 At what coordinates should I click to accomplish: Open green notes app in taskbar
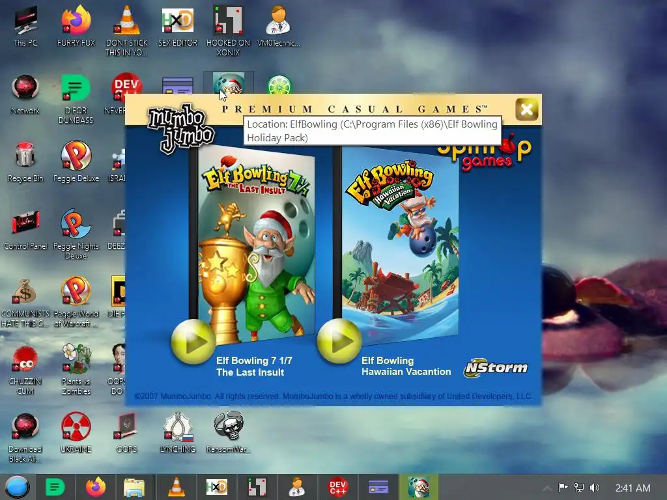tap(55, 487)
